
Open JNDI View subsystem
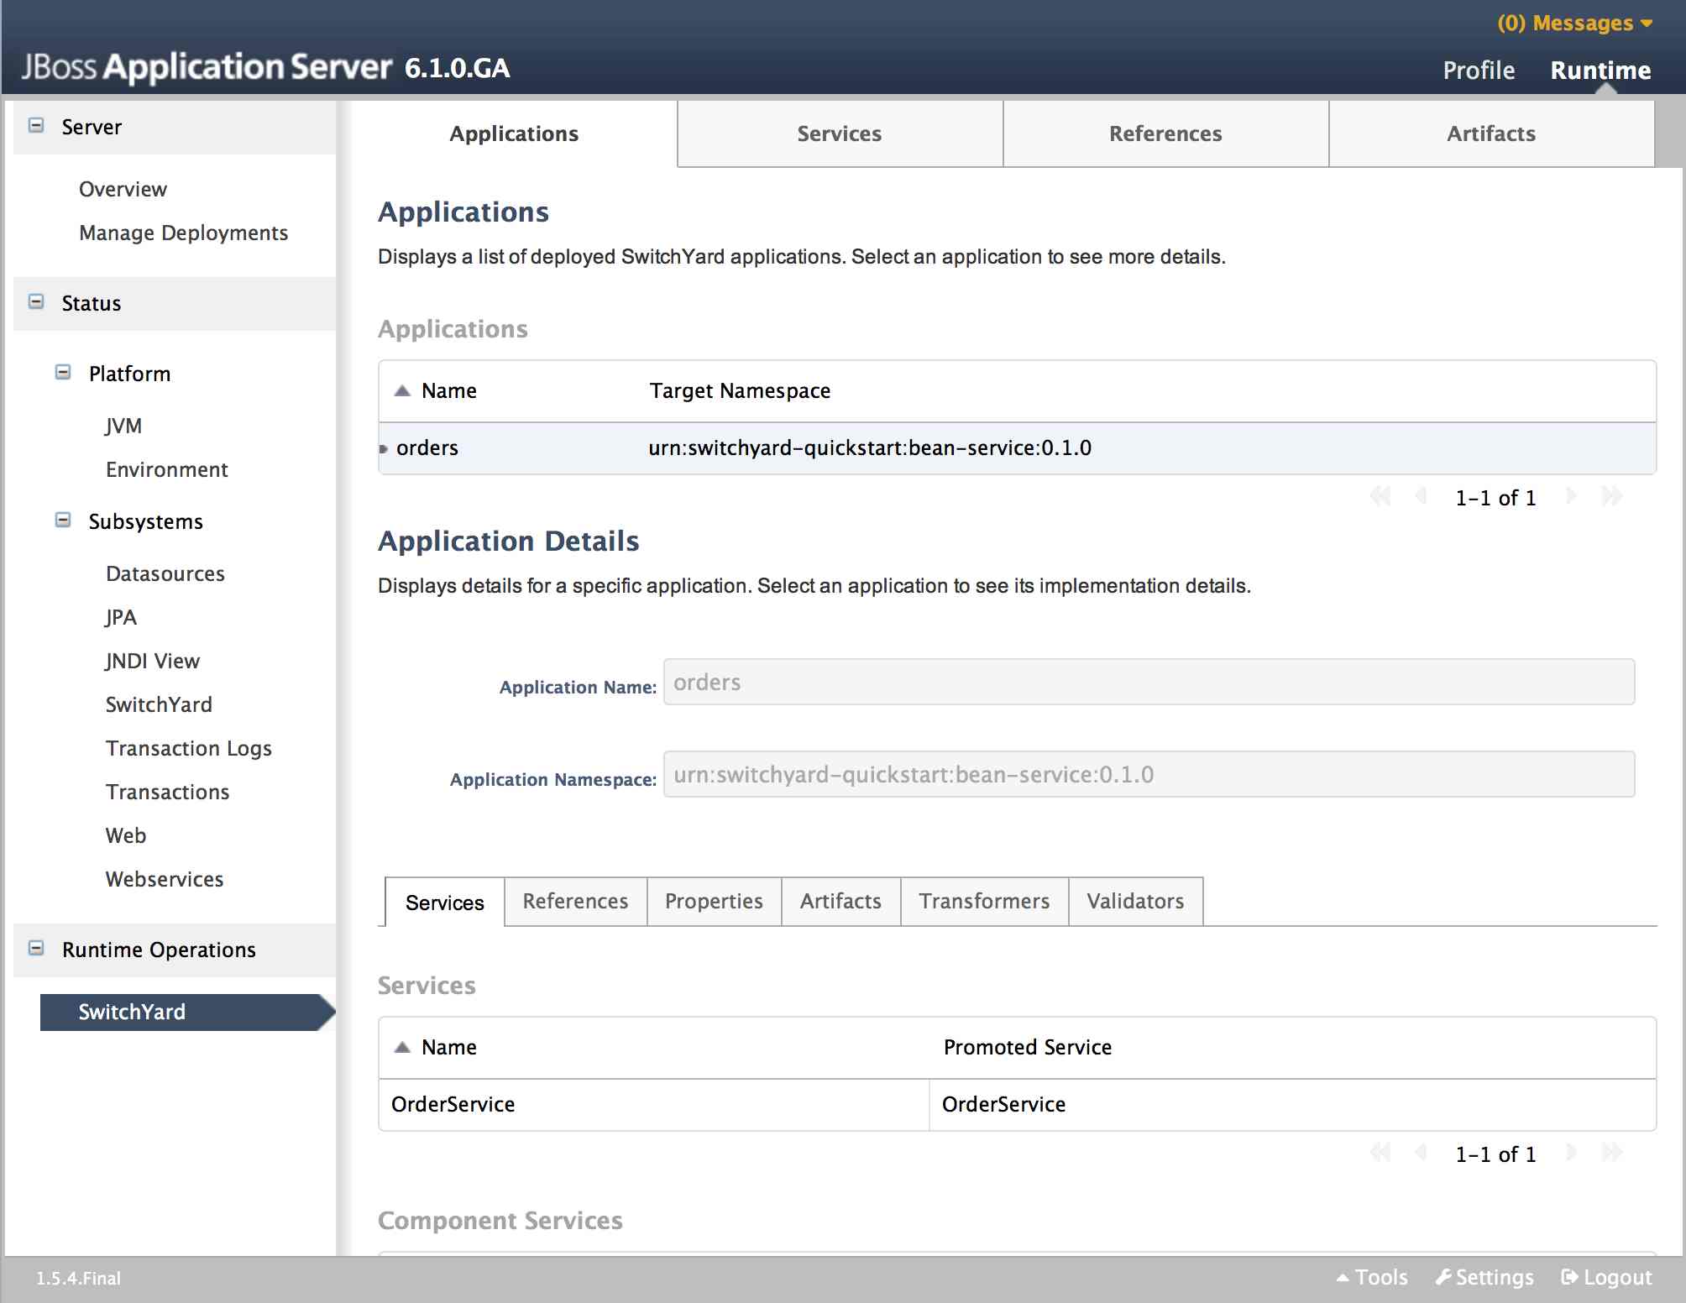[152, 662]
